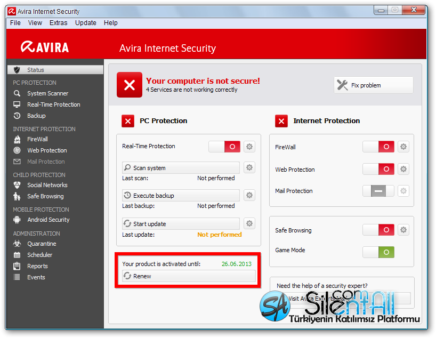Screen dimensions: 436x338
Task: Toggle Real-Time Protection switch on
Action: [x=225, y=147]
